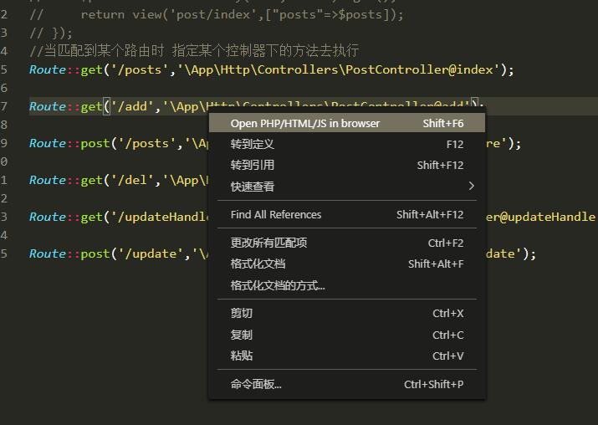
Task: Choose Open PHP/HTML/JS in browser
Action: [x=347, y=123]
